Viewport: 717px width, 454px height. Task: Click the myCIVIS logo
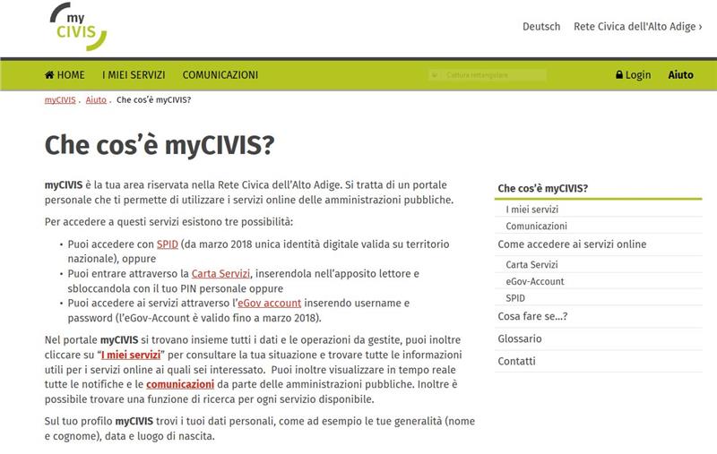79,27
